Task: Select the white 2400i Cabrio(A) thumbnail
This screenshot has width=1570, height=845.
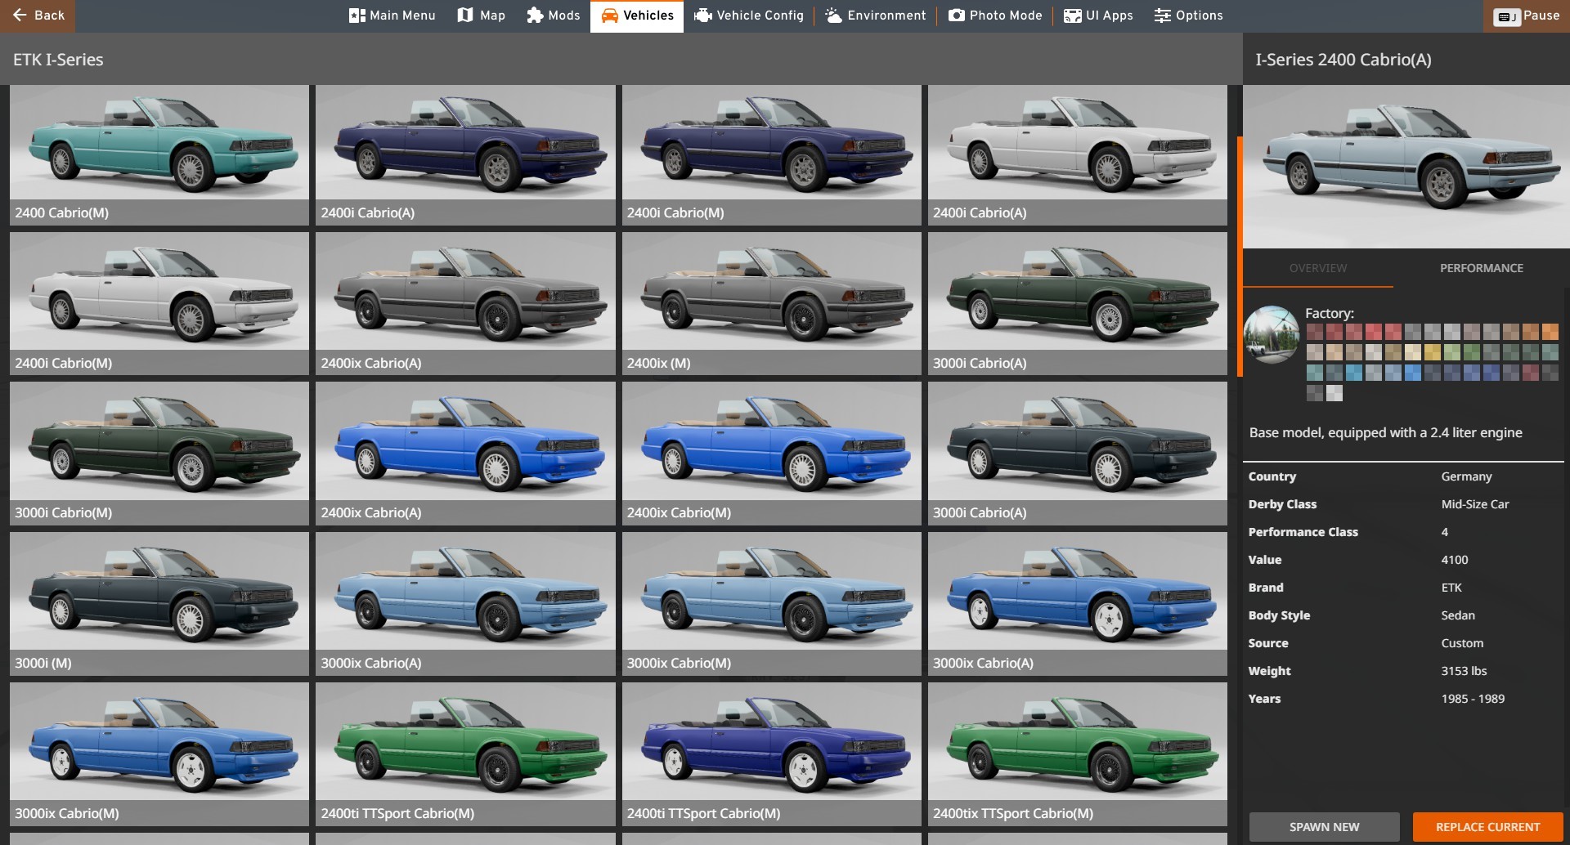Action: [x=1078, y=155]
